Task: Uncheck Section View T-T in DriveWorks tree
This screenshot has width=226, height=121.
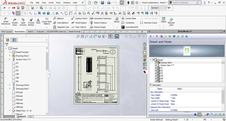Action: tap(156, 65)
